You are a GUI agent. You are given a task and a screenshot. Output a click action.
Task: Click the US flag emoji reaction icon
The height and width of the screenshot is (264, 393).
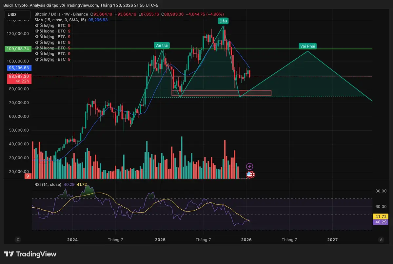250,175
